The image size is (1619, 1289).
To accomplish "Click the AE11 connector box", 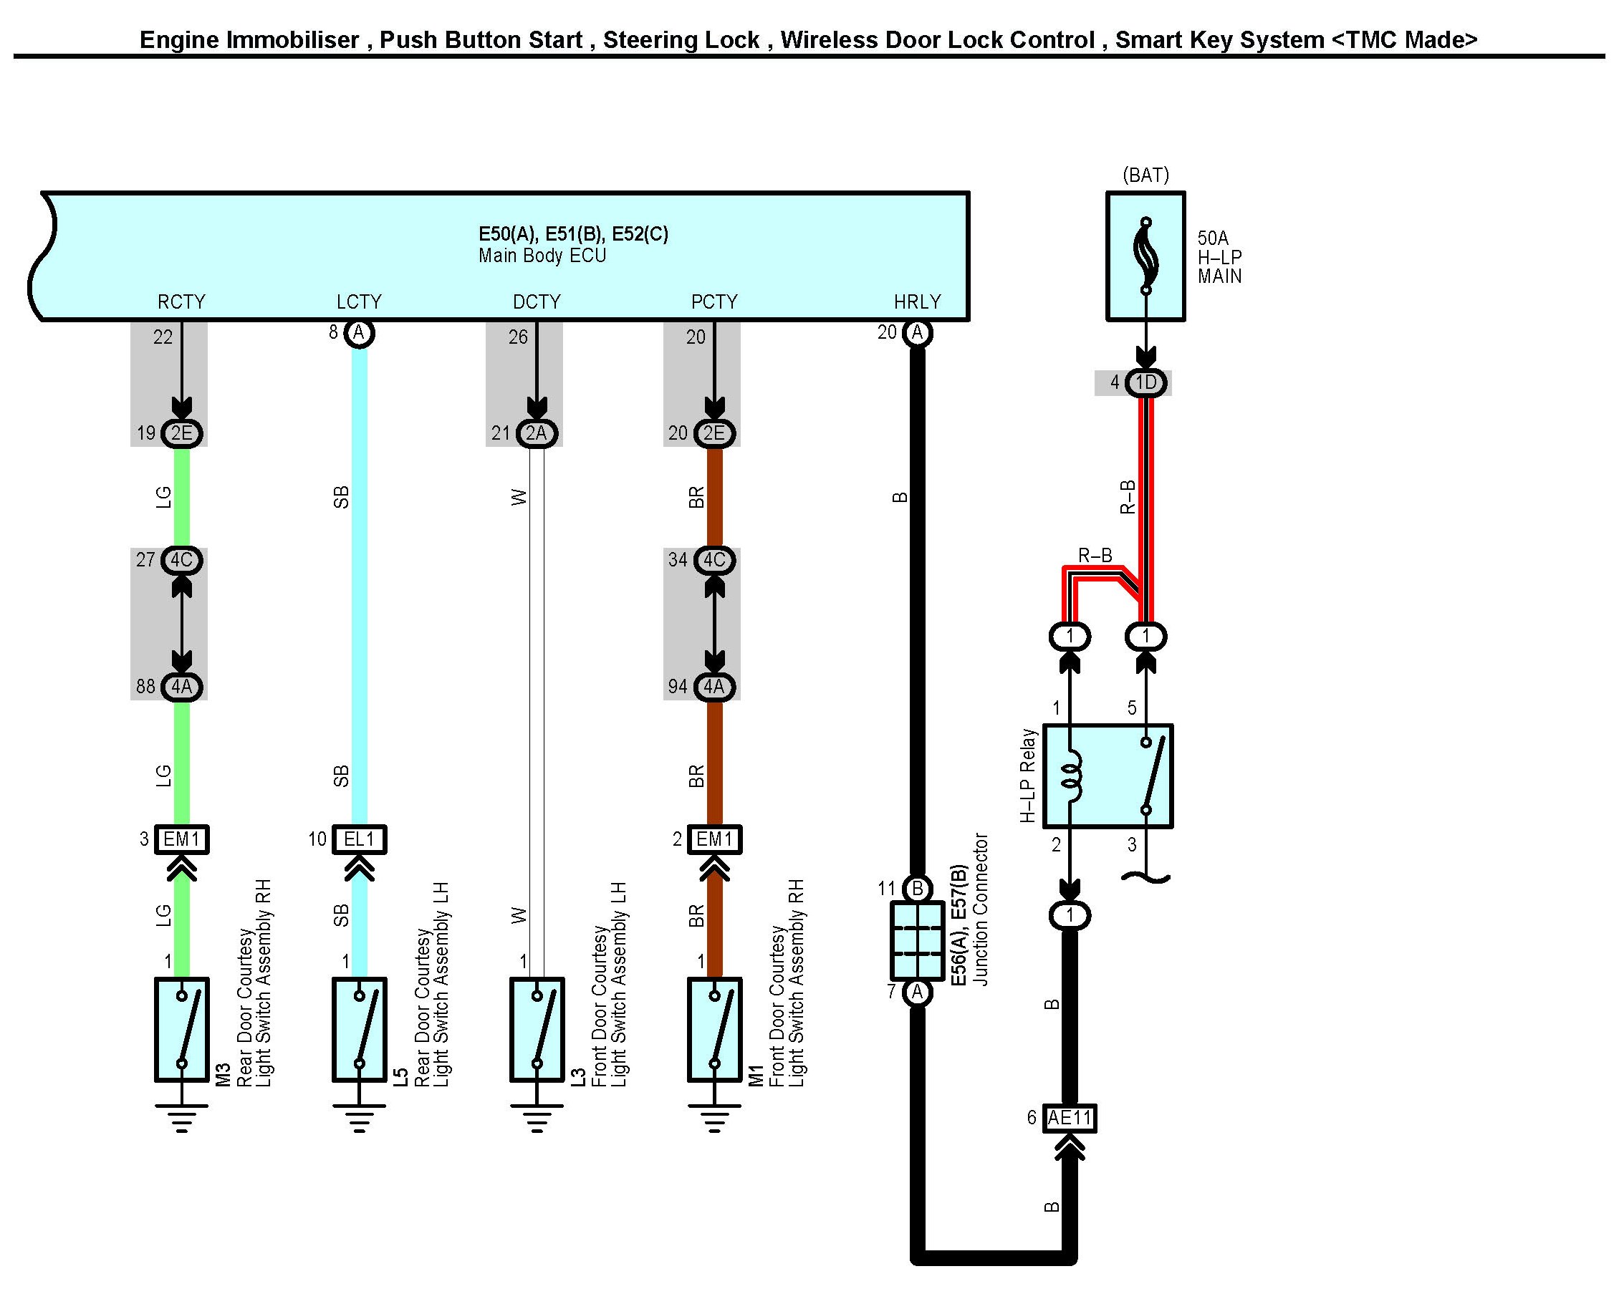I will [x=1070, y=1118].
